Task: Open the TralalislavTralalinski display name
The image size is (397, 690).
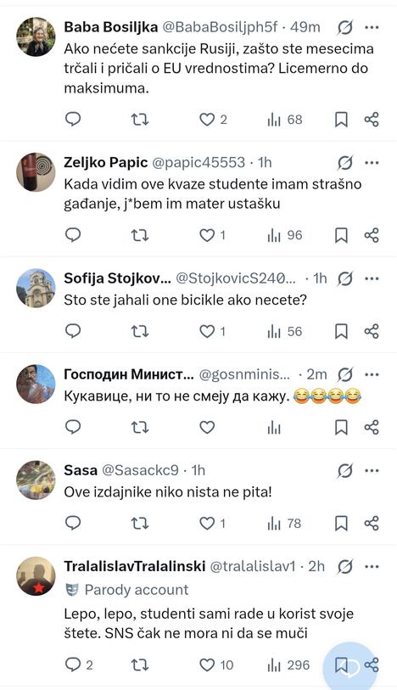Action: coord(135,566)
